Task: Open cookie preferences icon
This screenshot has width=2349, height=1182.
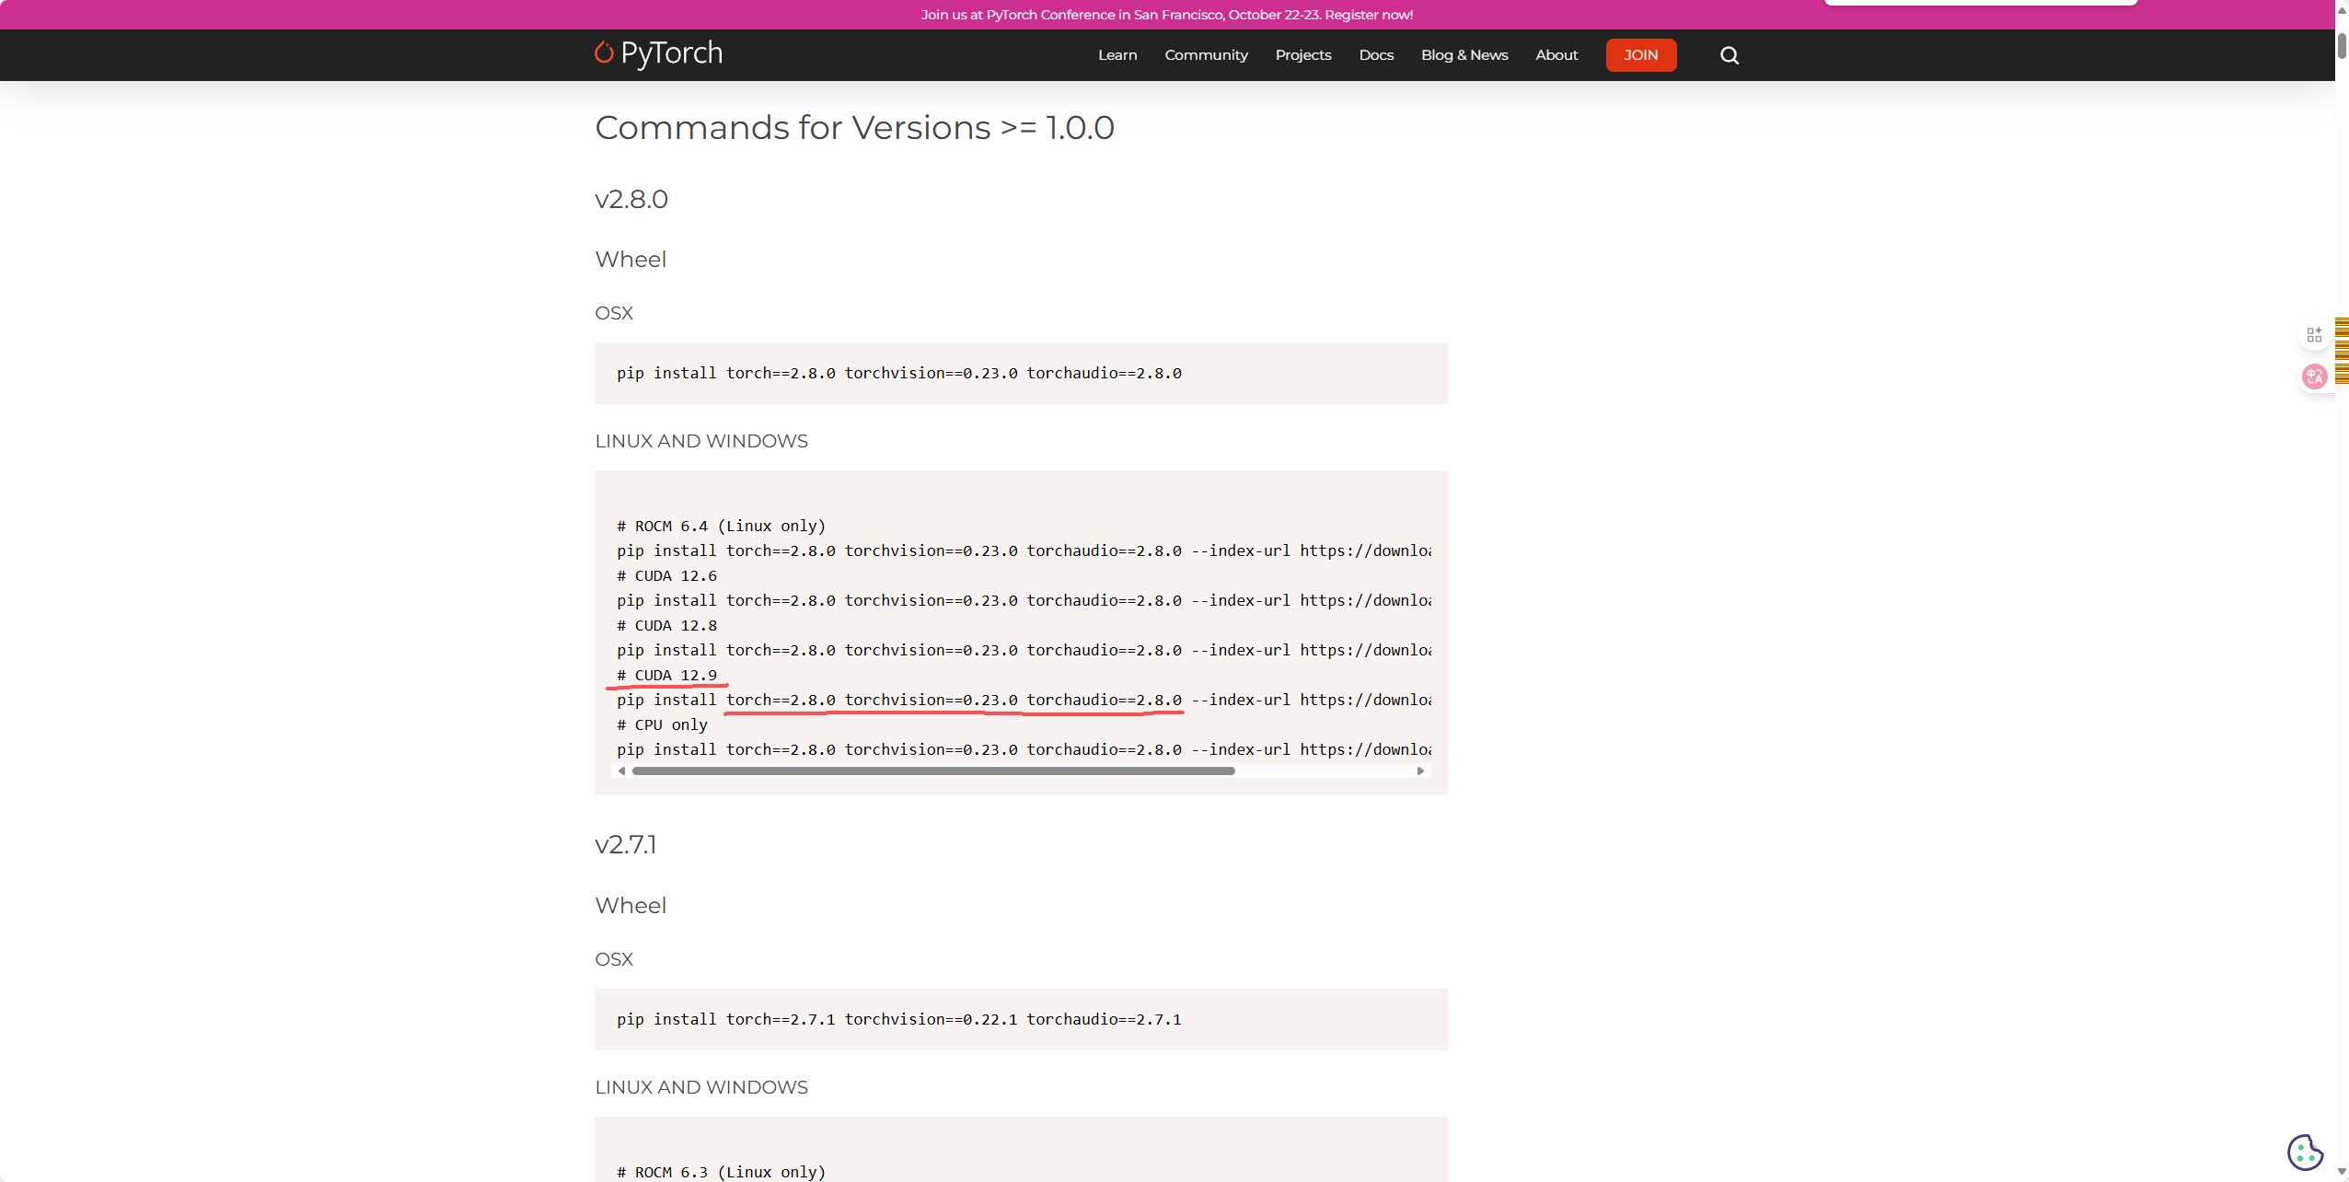Action: pyautogui.click(x=2305, y=1152)
